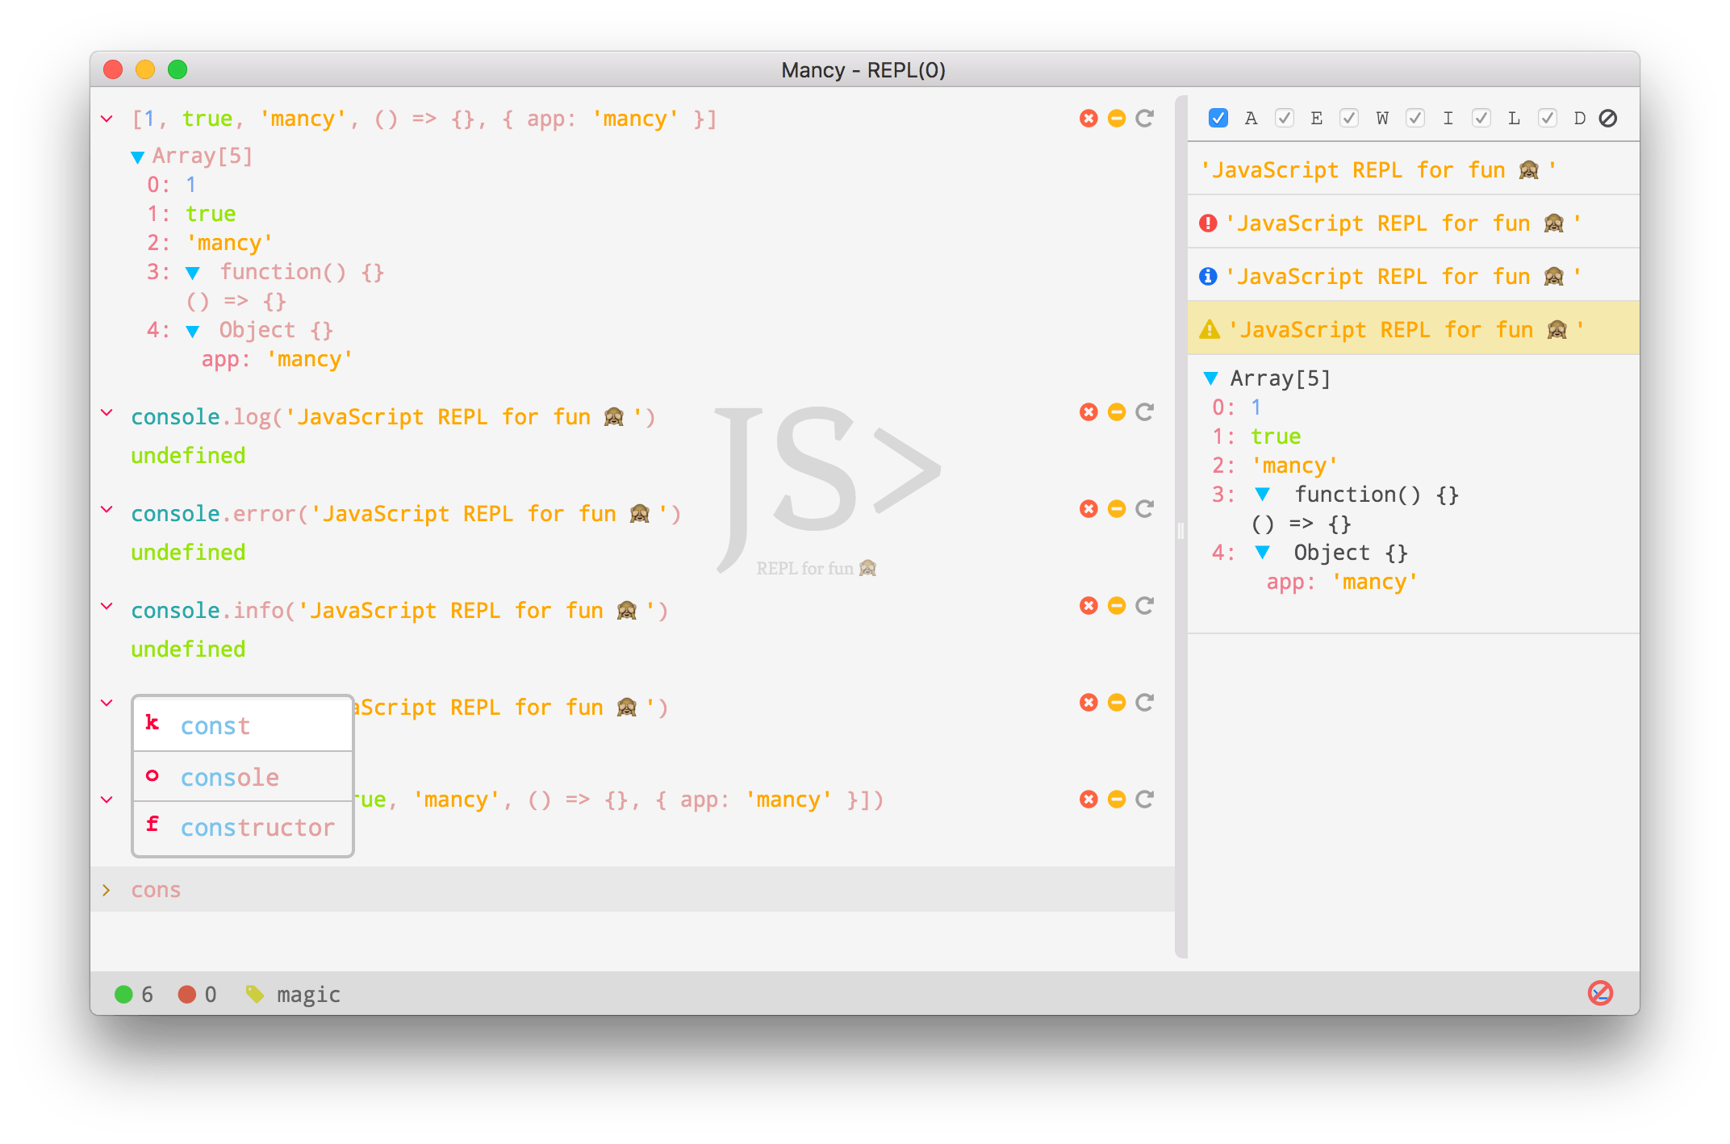1730x1144 pixels.
Task: Remove the first array entry with the red X
Action: coord(1089,119)
